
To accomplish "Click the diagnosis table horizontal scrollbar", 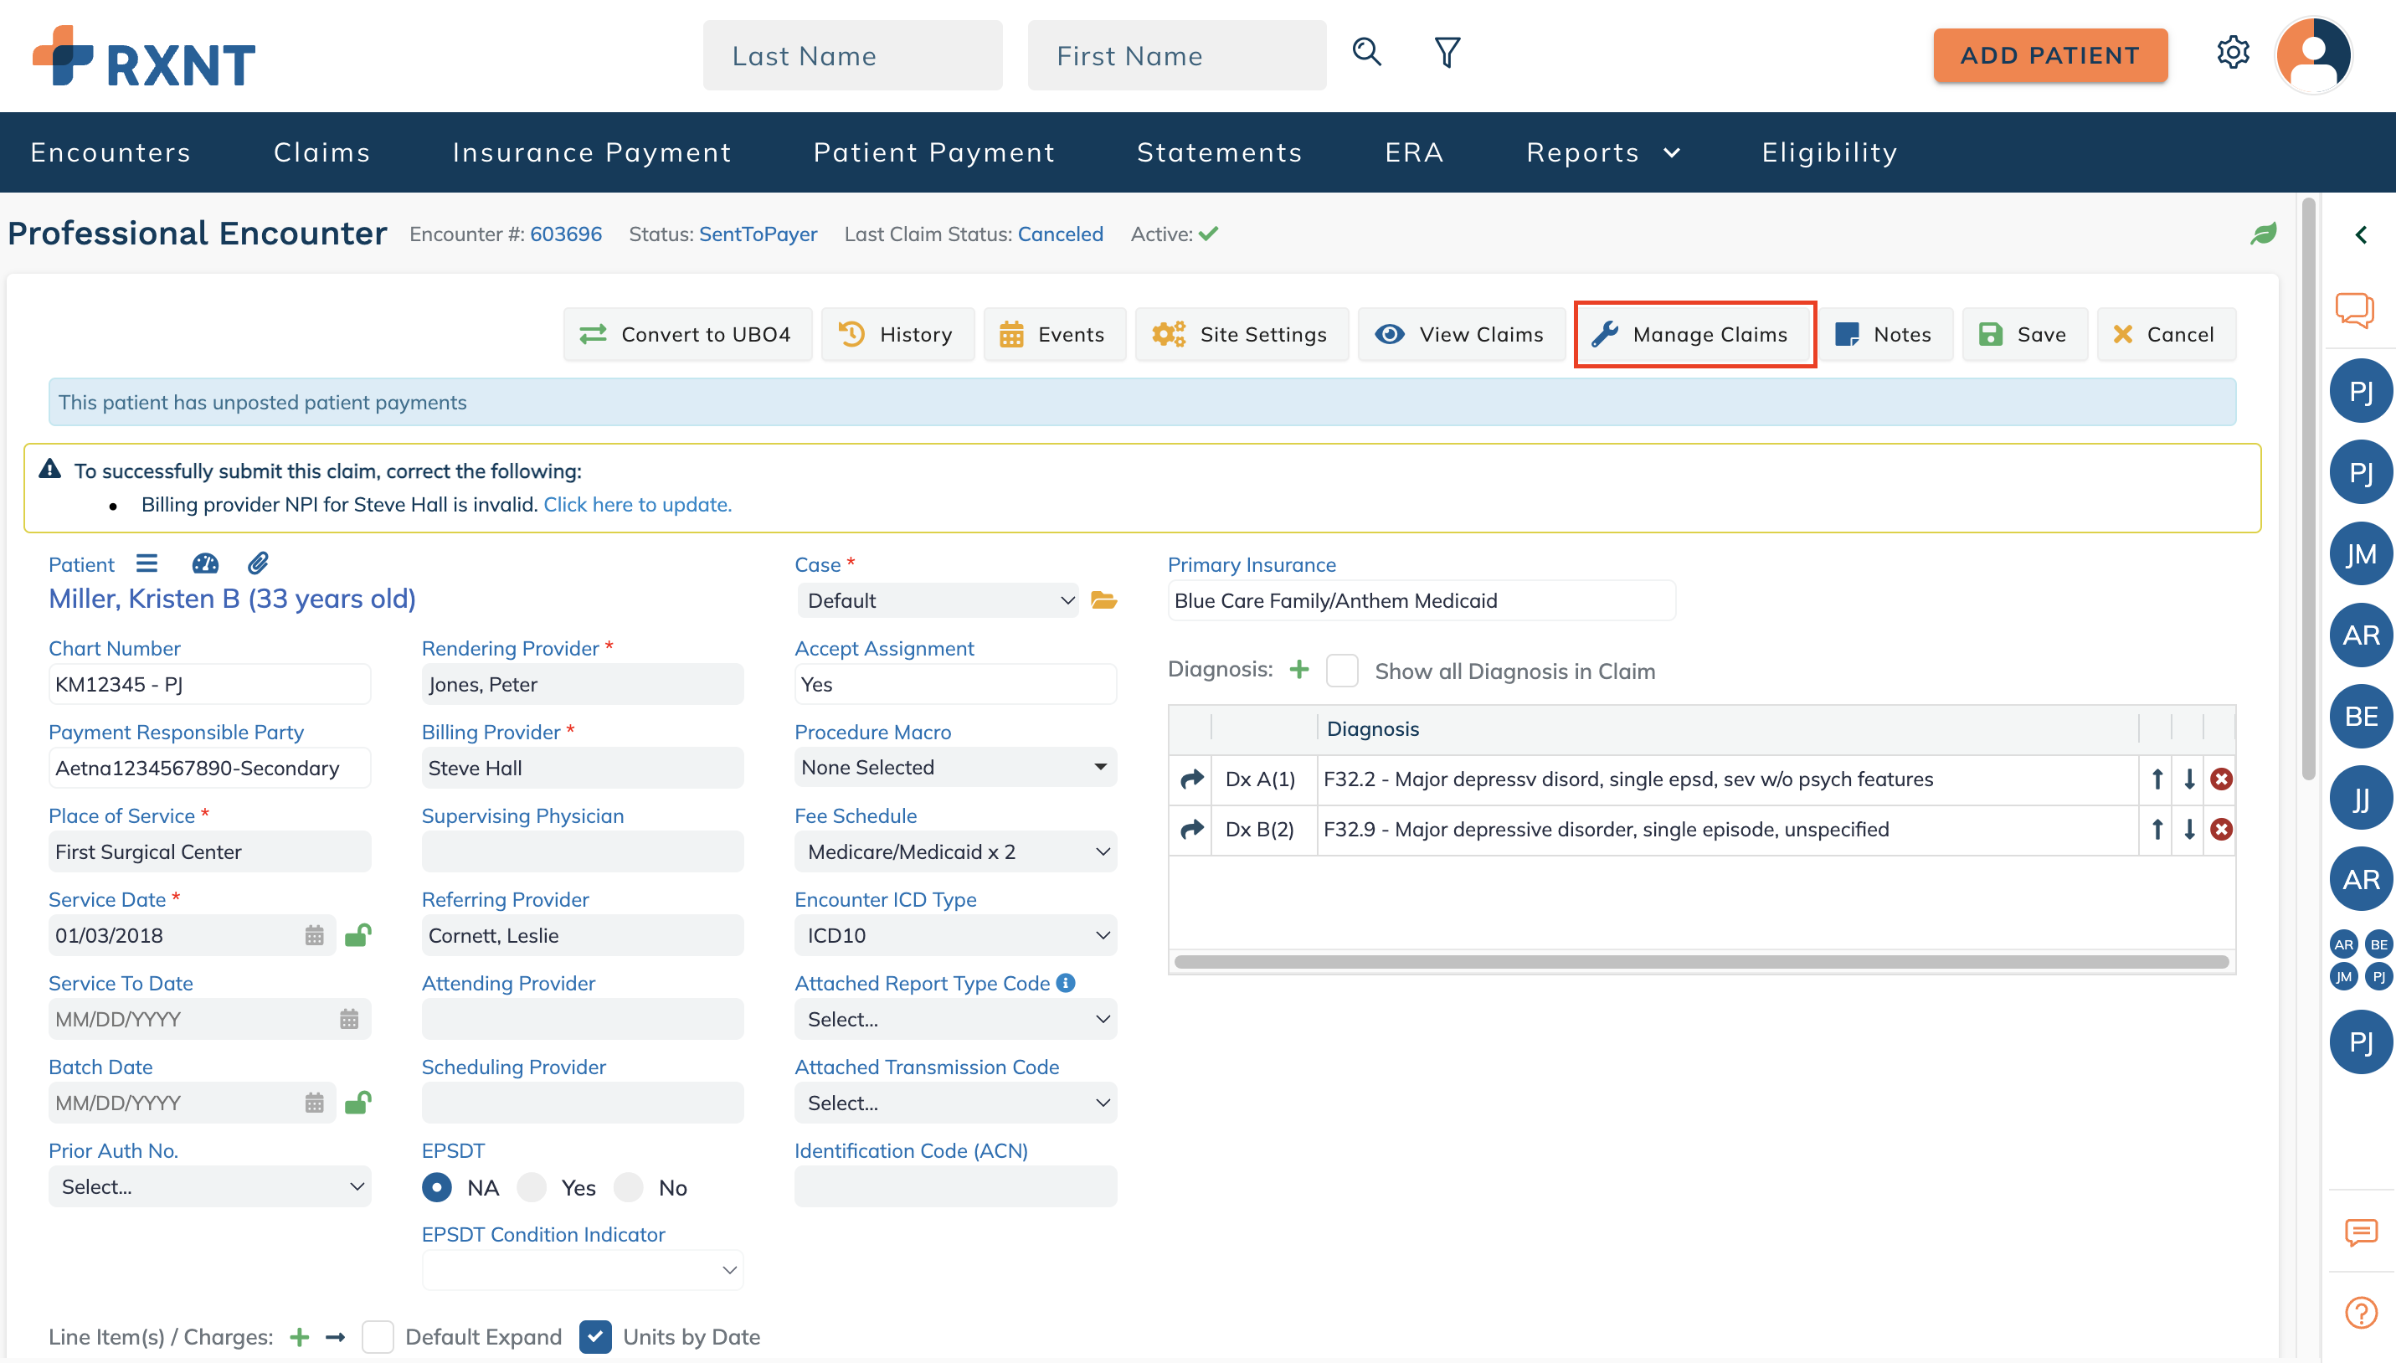I will 1699,961.
